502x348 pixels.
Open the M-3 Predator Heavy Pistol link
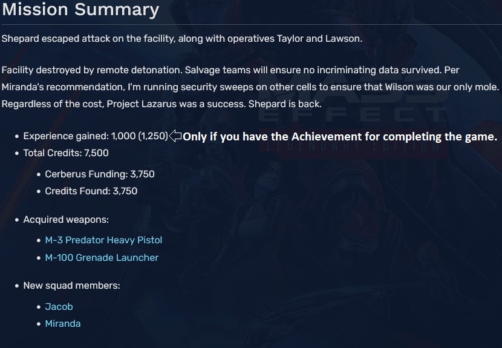pos(103,240)
